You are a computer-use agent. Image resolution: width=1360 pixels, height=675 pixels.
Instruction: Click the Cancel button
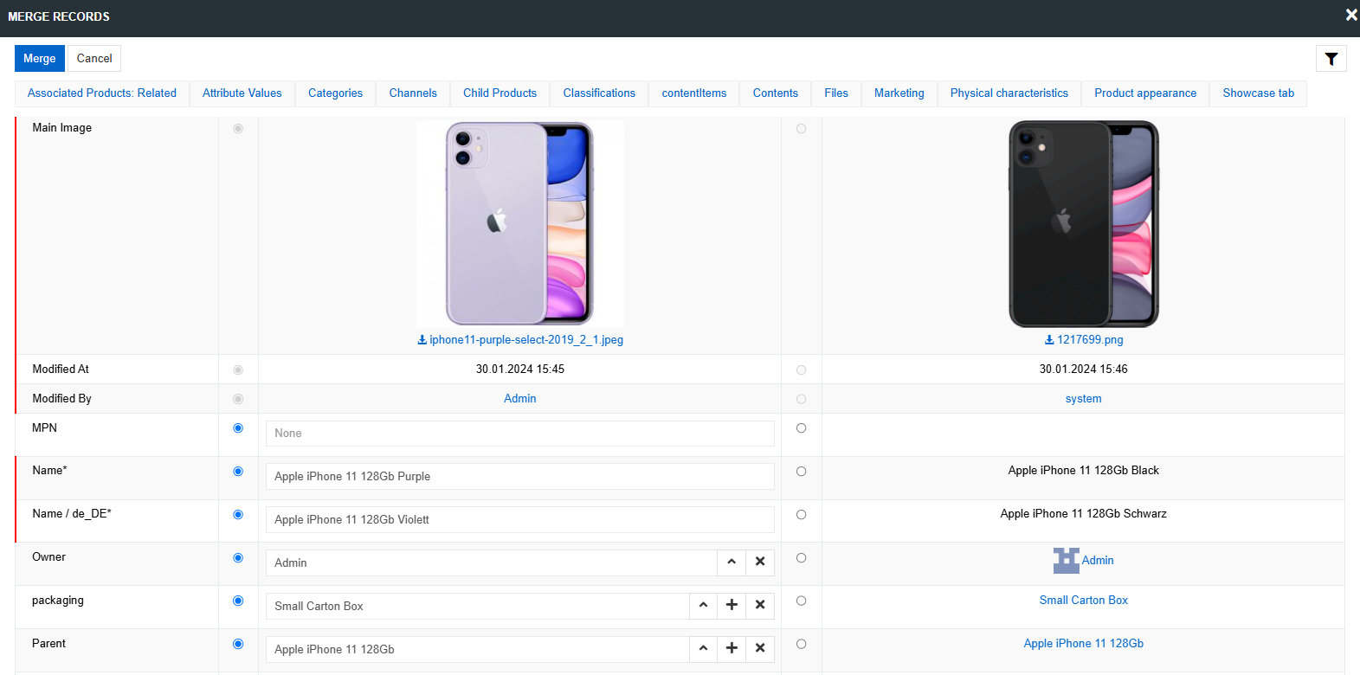[94, 59]
